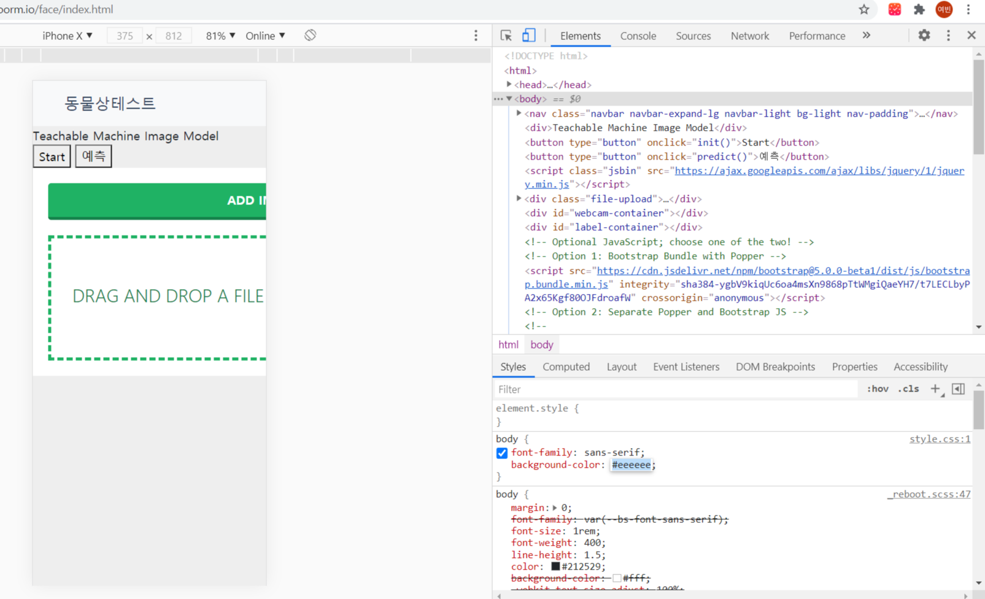Screen dimensions: 985x599
Task: Close the DevTools panel
Action: point(971,36)
